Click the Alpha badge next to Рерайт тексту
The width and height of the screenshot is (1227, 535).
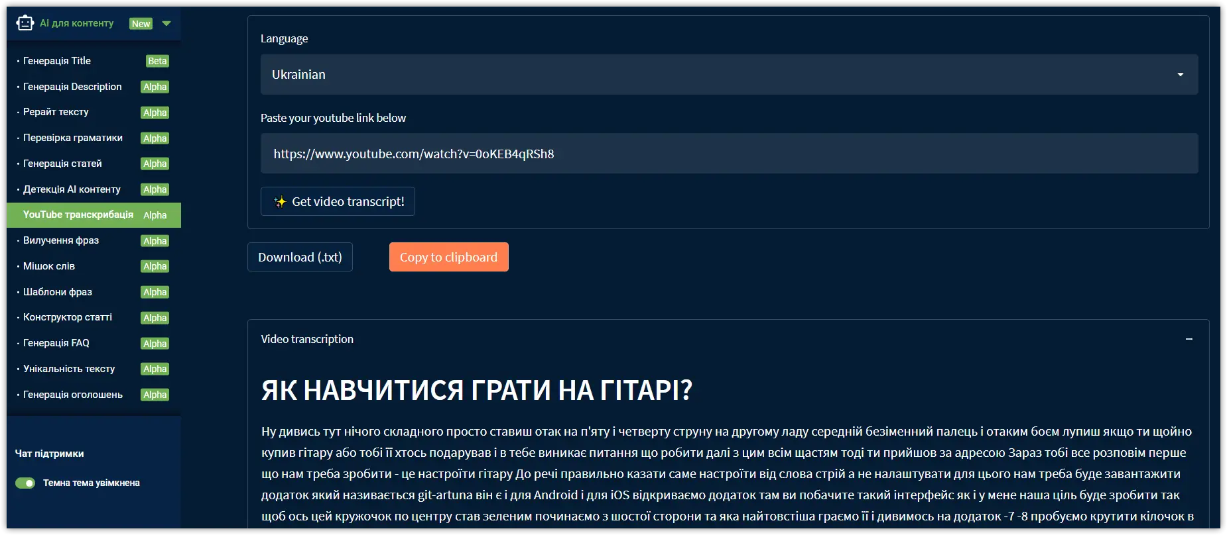click(x=155, y=113)
